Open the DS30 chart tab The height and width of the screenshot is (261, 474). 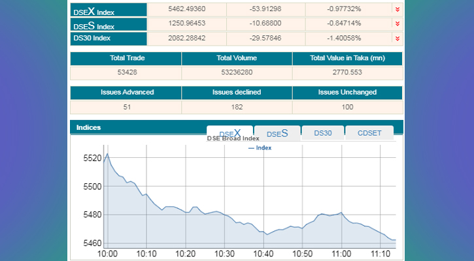tap(323, 133)
